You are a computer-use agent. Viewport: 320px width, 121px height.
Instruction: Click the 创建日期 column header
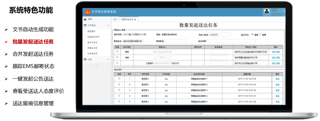[x=247, y=74]
